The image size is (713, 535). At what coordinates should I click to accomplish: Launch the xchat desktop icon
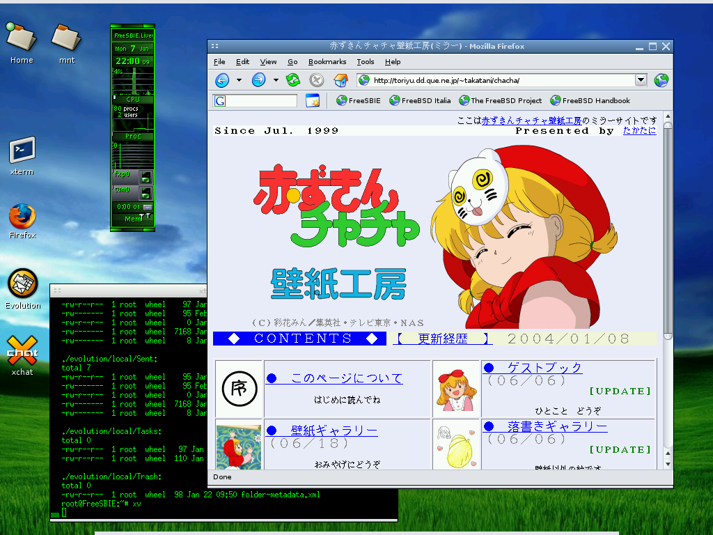pyautogui.click(x=22, y=356)
